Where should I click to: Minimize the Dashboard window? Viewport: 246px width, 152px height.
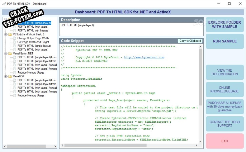(218, 4)
